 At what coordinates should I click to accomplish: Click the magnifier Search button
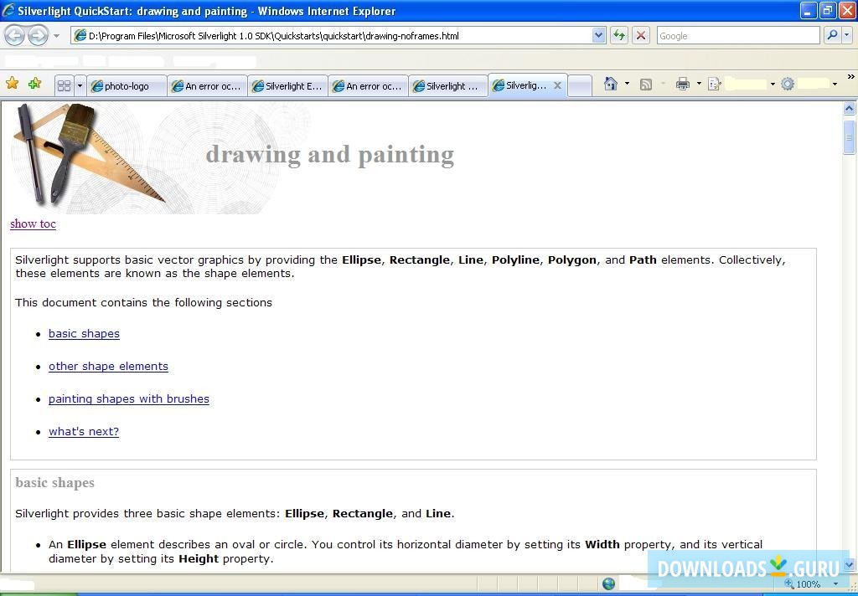coord(832,35)
